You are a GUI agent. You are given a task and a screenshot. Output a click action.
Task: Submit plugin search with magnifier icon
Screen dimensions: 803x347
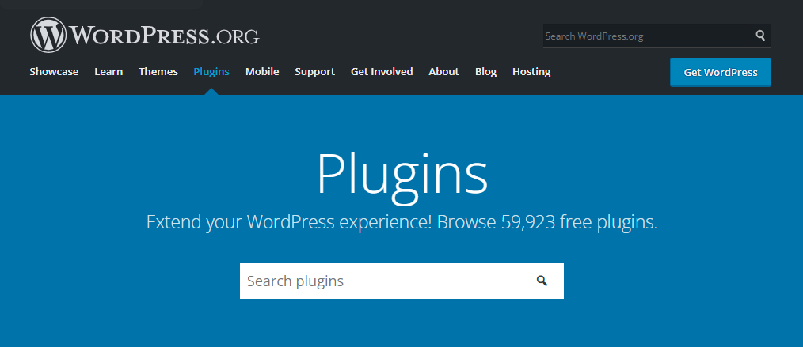coord(542,281)
